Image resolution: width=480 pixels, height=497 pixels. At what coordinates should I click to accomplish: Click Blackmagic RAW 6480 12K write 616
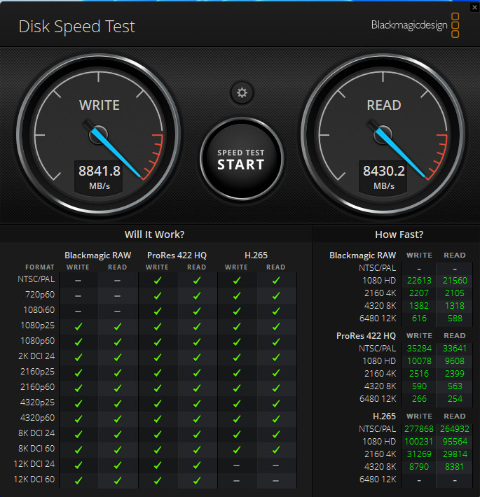[419, 318]
